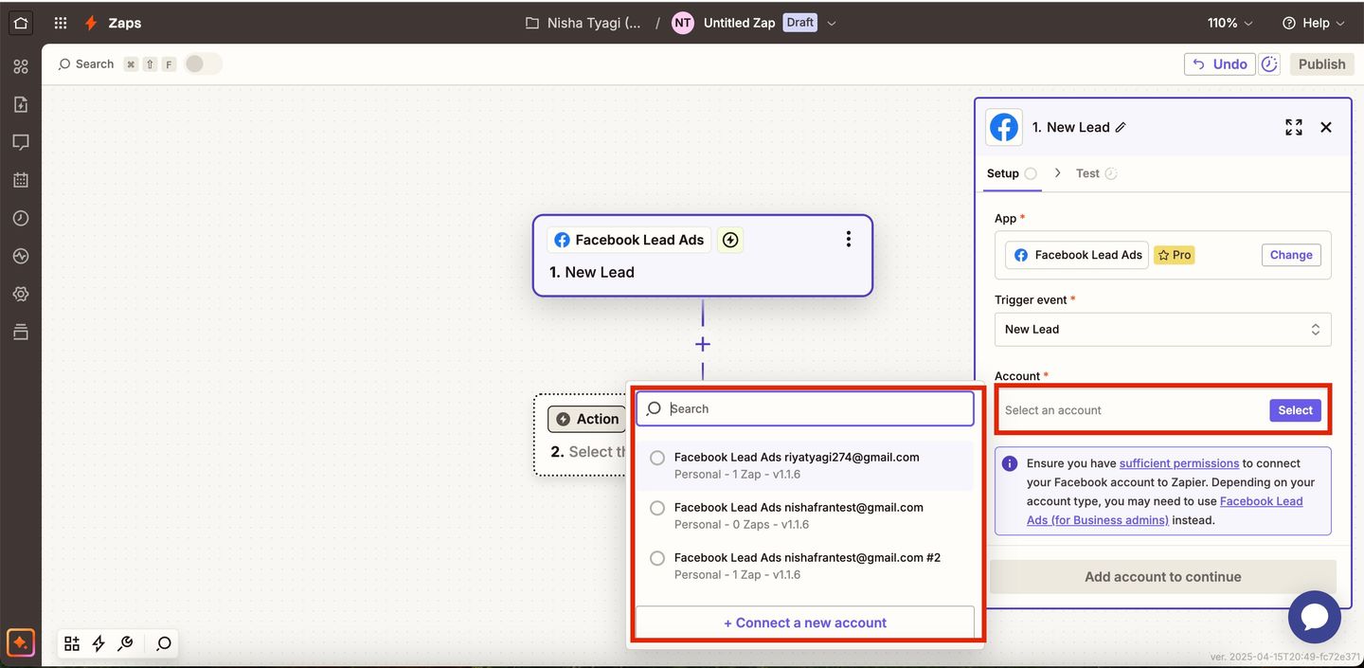The height and width of the screenshot is (668, 1364).
Task: Click the add-step grid icon in bottom toolbar
Action: pyautogui.click(x=72, y=643)
